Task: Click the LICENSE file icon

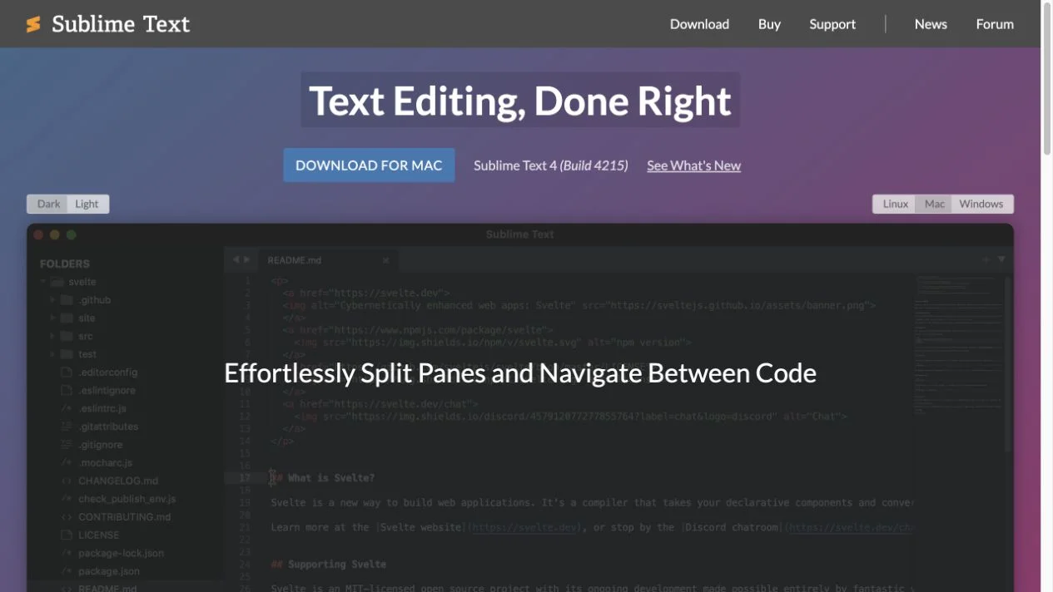Action: pyautogui.click(x=67, y=535)
